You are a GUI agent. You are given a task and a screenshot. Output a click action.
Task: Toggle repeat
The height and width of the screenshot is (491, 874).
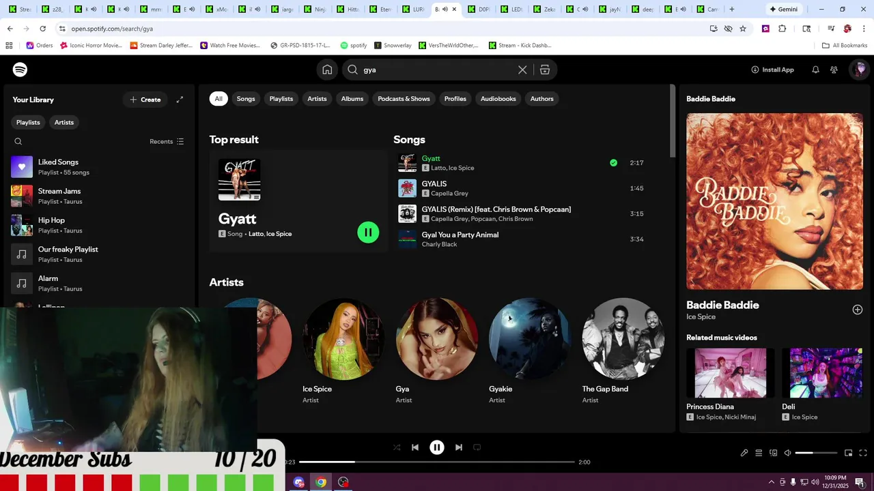[477, 447]
